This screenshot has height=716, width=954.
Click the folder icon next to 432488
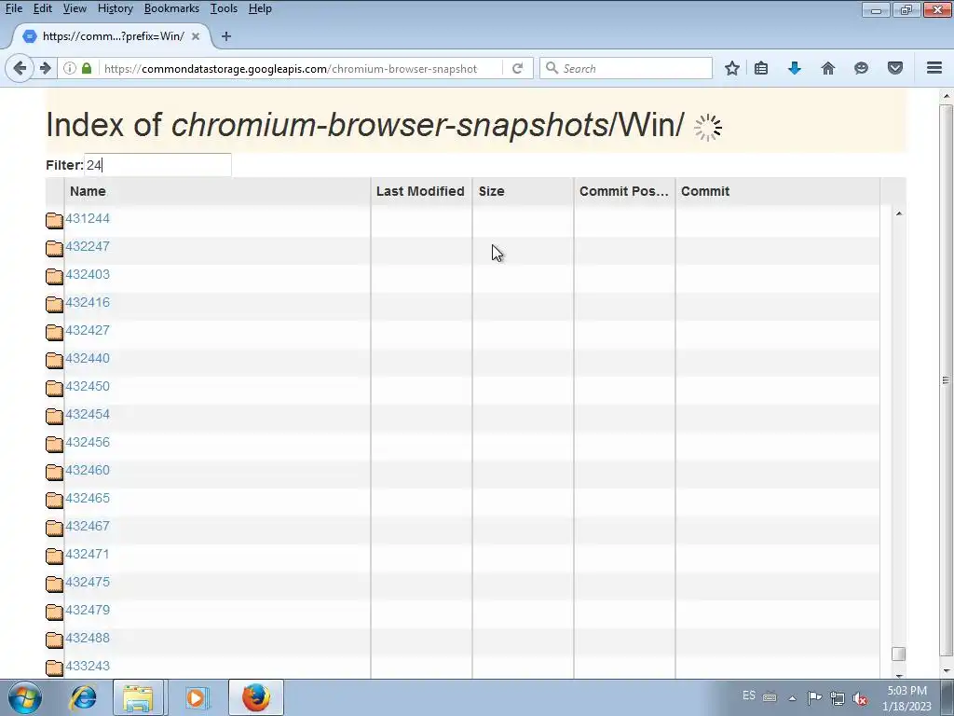(55, 640)
